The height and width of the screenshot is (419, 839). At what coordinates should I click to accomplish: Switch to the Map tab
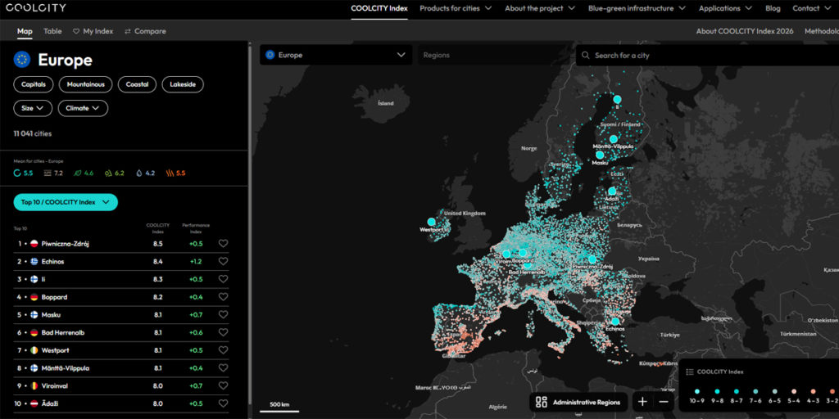pos(25,31)
